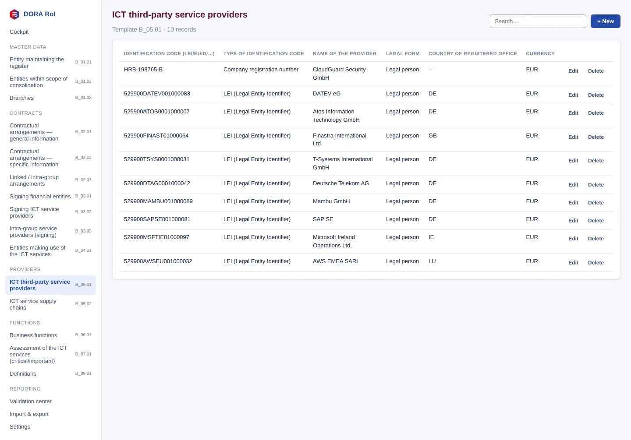
Task: Edit the Finastra International Ltd. record
Action: 573,137
